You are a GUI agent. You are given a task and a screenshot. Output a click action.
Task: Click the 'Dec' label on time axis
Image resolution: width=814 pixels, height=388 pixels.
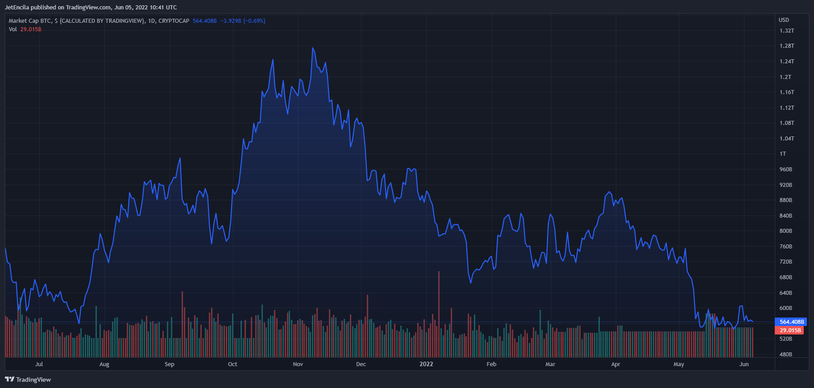point(361,364)
